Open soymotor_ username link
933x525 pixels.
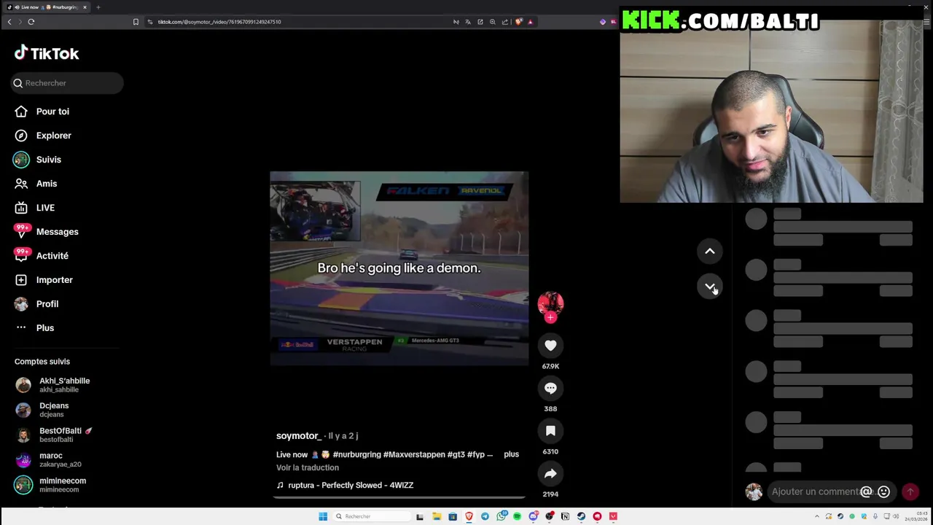coord(298,435)
